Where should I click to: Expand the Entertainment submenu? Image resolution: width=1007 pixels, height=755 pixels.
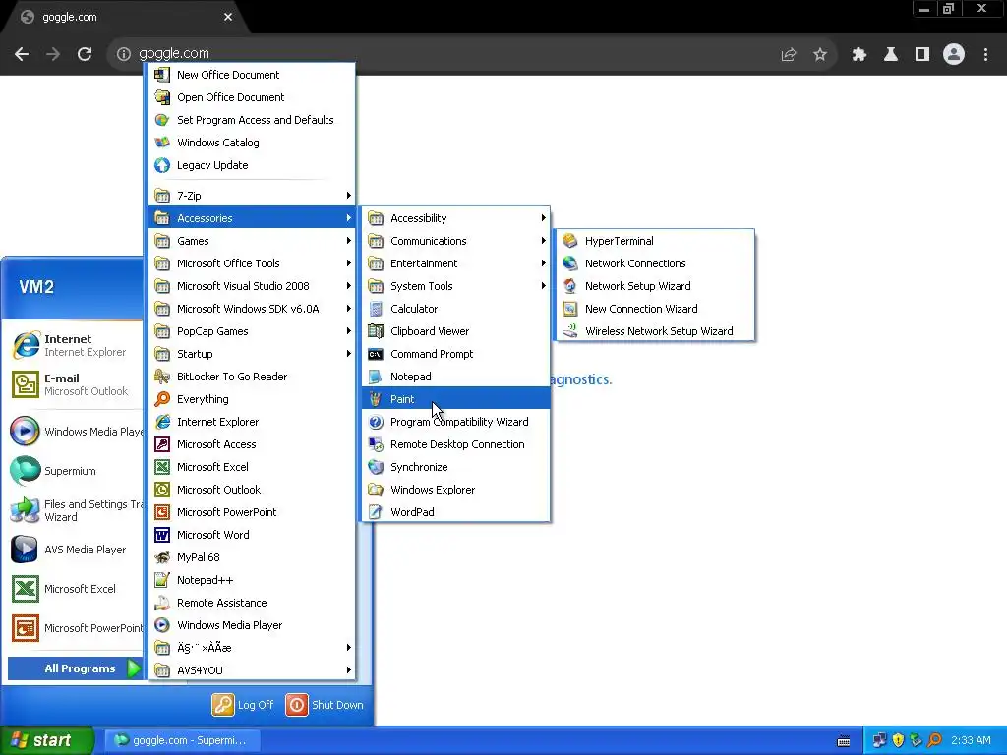pyautogui.click(x=456, y=263)
